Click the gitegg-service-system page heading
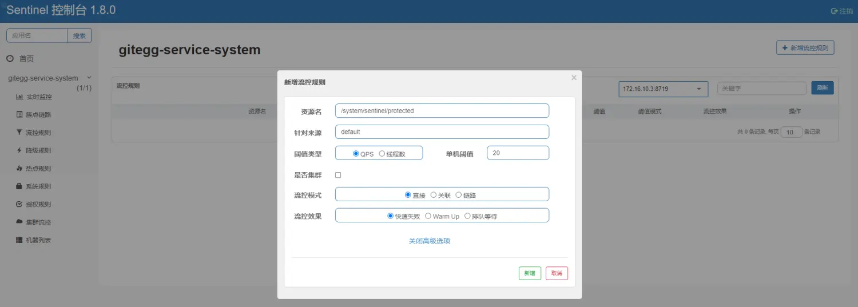 [x=189, y=50]
